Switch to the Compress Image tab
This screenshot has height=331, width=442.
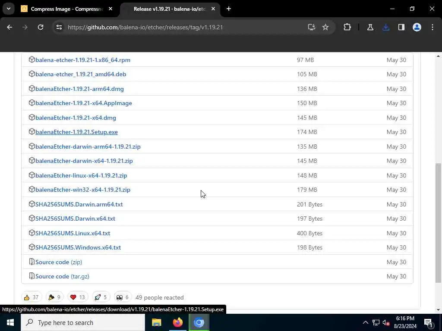[67, 9]
